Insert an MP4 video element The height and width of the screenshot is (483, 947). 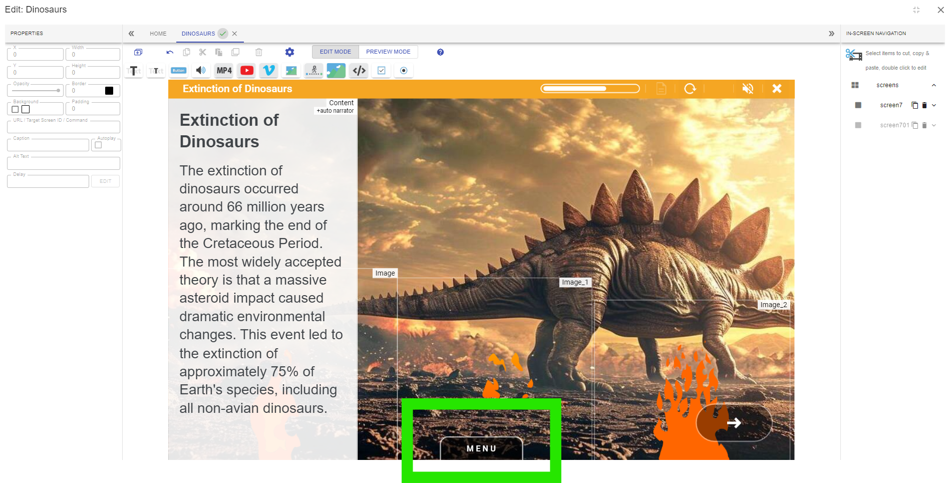point(224,71)
